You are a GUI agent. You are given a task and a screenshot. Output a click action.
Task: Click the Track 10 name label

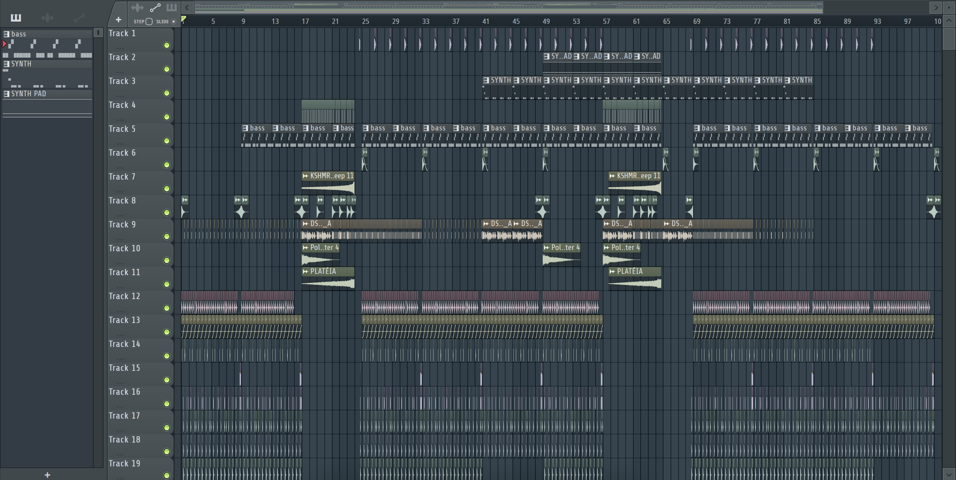pos(124,248)
